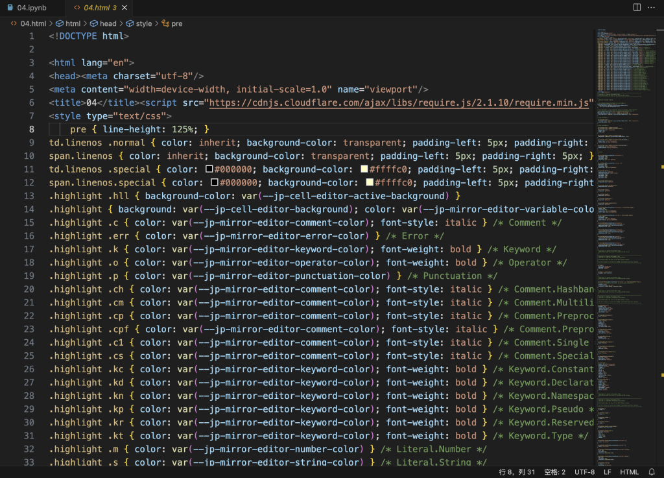Open the html element breadcrumb
Screen dimensions: 664x478
pos(69,24)
